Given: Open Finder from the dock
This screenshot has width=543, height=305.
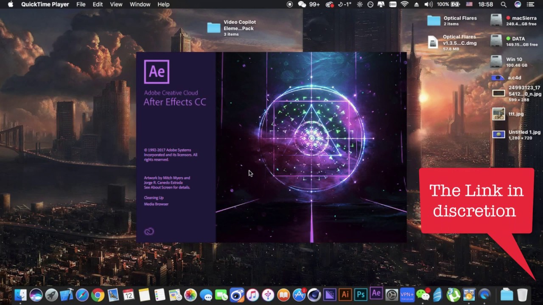Looking at the screenshot, I should pos(20,295).
